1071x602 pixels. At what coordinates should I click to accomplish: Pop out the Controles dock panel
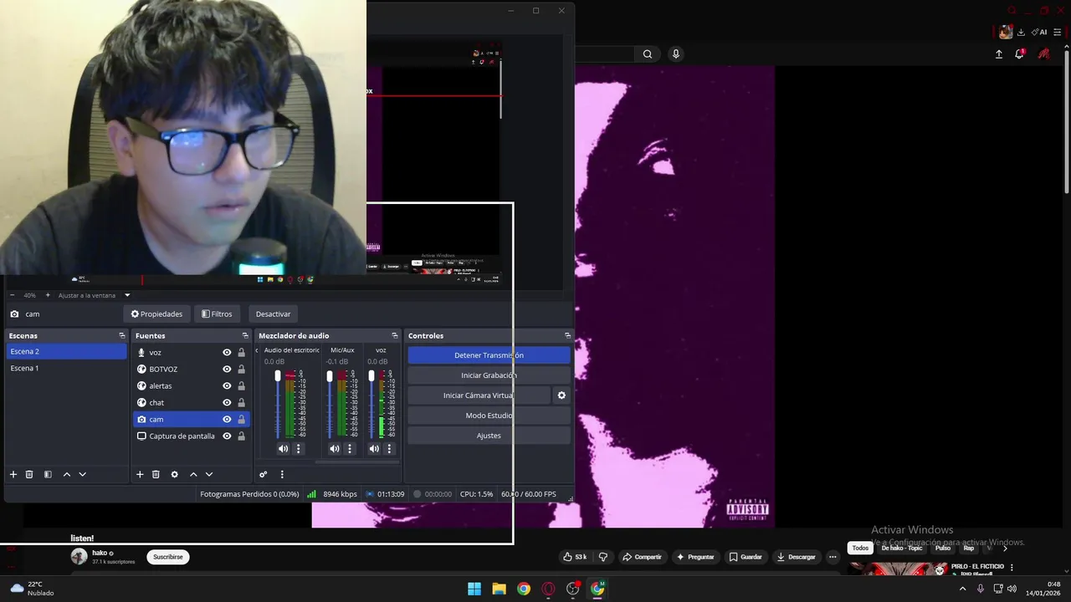pos(567,336)
